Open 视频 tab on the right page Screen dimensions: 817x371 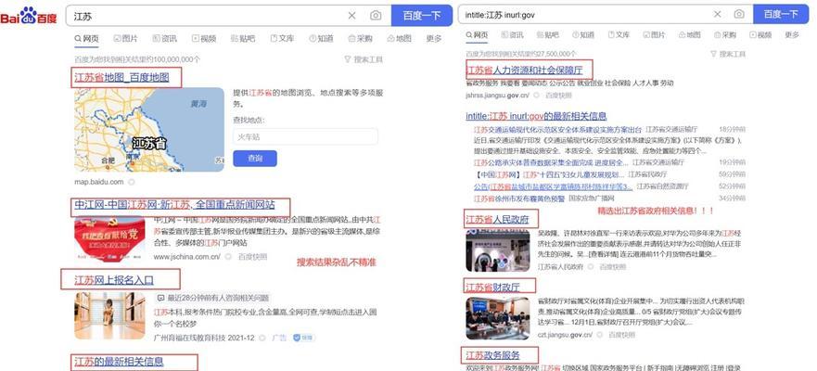point(760,35)
